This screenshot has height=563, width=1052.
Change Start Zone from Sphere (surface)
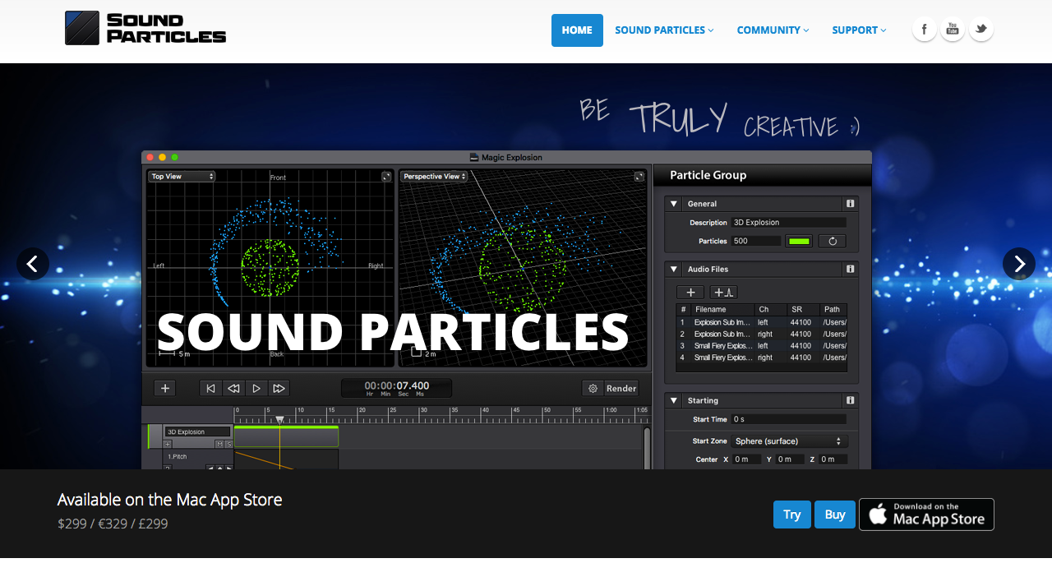pyautogui.click(x=789, y=441)
